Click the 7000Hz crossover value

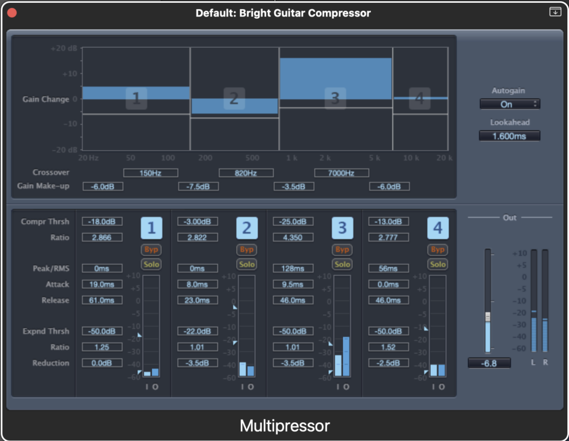point(341,173)
